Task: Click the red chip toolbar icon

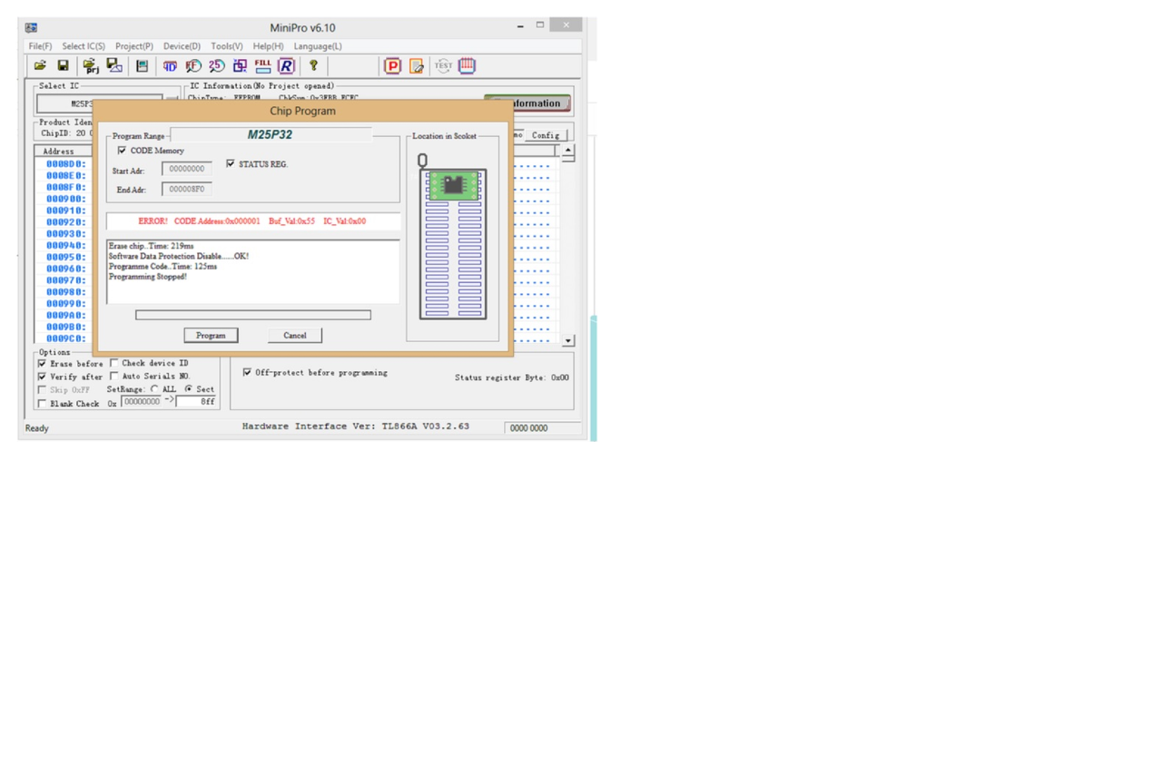Action: click(467, 65)
